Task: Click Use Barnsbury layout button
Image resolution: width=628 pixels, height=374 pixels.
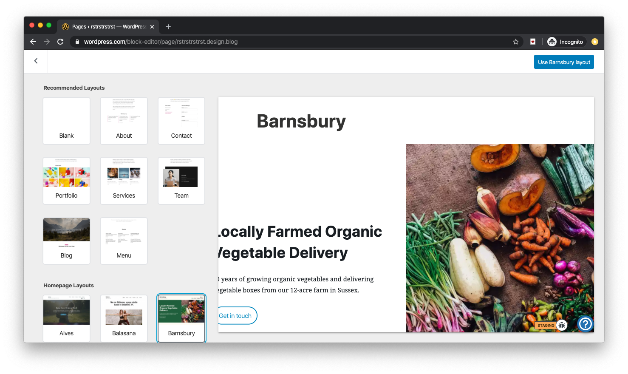Action: pos(564,62)
